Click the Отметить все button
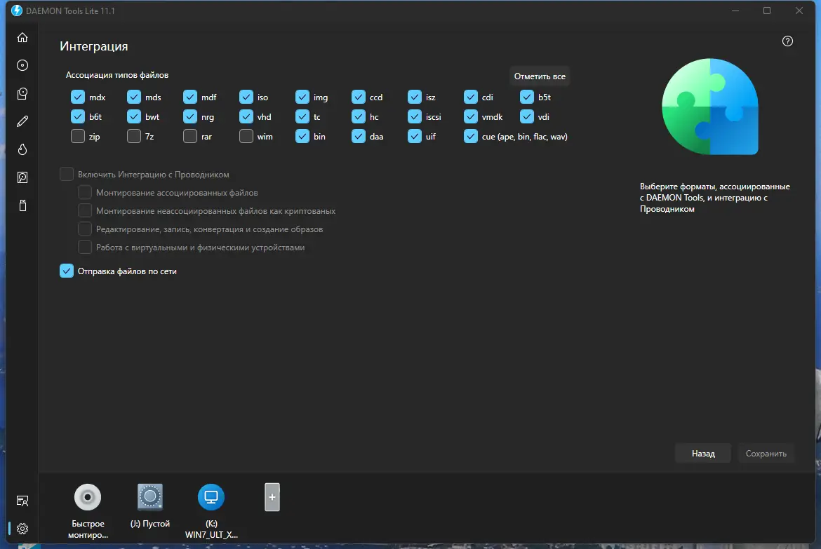The image size is (821, 549). click(x=540, y=76)
